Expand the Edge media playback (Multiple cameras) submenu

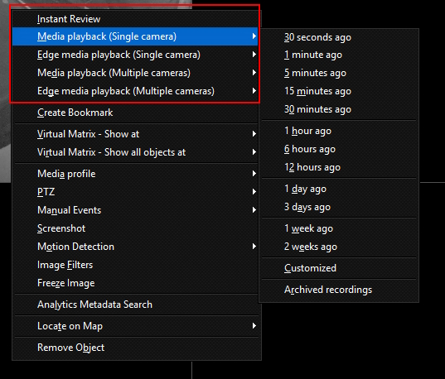pos(136,91)
